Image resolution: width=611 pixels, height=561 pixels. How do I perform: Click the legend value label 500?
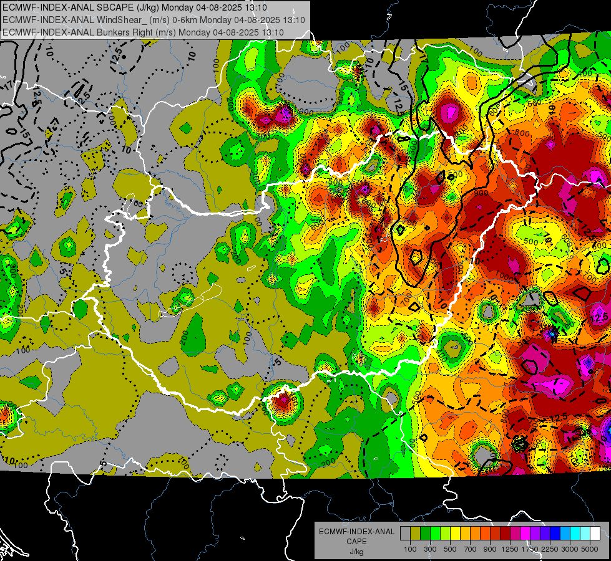450,549
